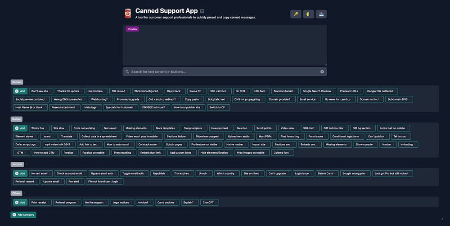Click the "Works fine" Builder message

tap(39, 128)
